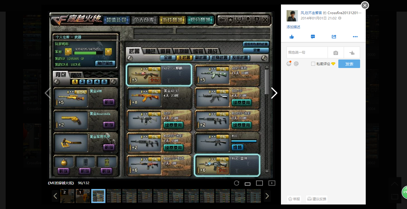This screenshot has width=407, height=209.
Task: Go to the next photo with the right arrow
Action: (274, 93)
